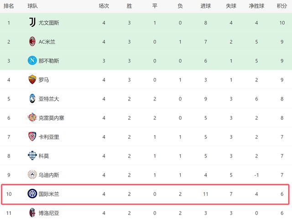Click the Udinese team logo

tap(31, 175)
